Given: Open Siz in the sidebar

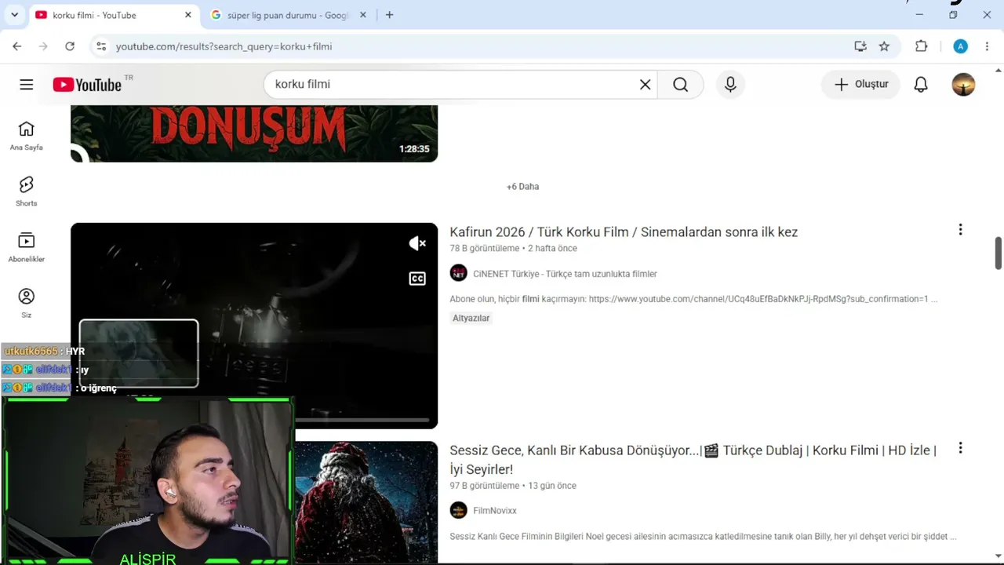Looking at the screenshot, I should [27, 303].
